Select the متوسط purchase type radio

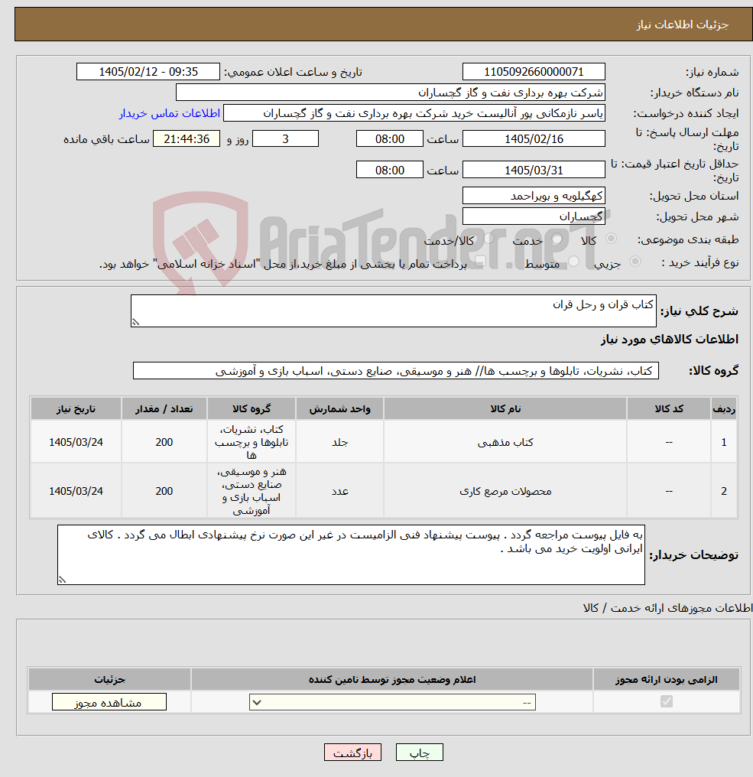pyautogui.click(x=574, y=262)
